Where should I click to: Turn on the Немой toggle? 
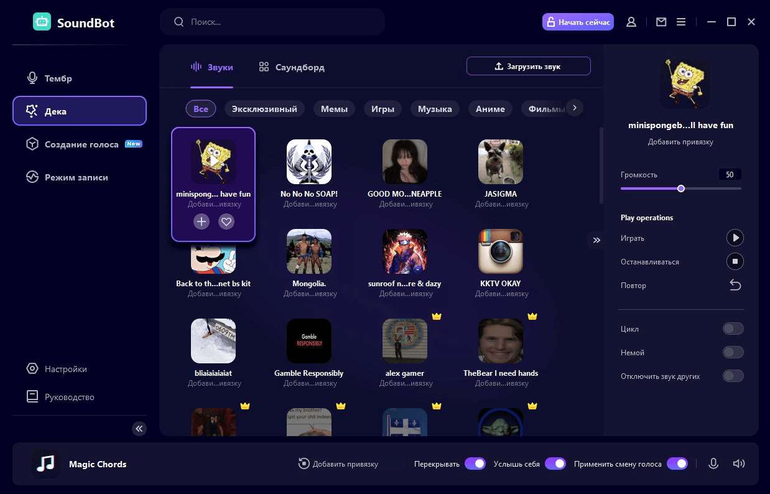pos(733,352)
